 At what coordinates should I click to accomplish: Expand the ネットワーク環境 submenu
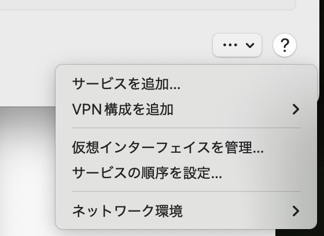click(186, 211)
